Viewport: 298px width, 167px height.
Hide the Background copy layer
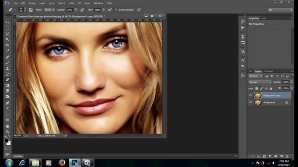click(x=251, y=95)
